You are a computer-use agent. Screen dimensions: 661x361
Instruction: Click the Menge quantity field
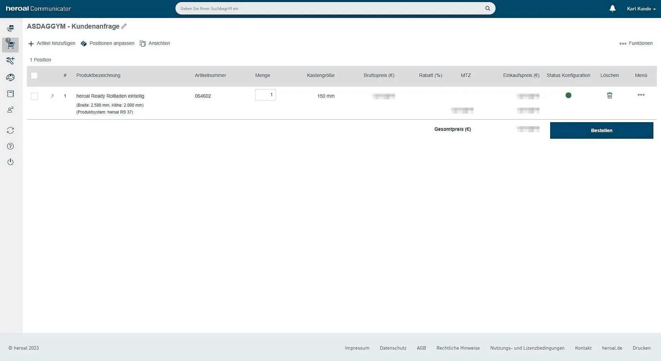(x=265, y=95)
